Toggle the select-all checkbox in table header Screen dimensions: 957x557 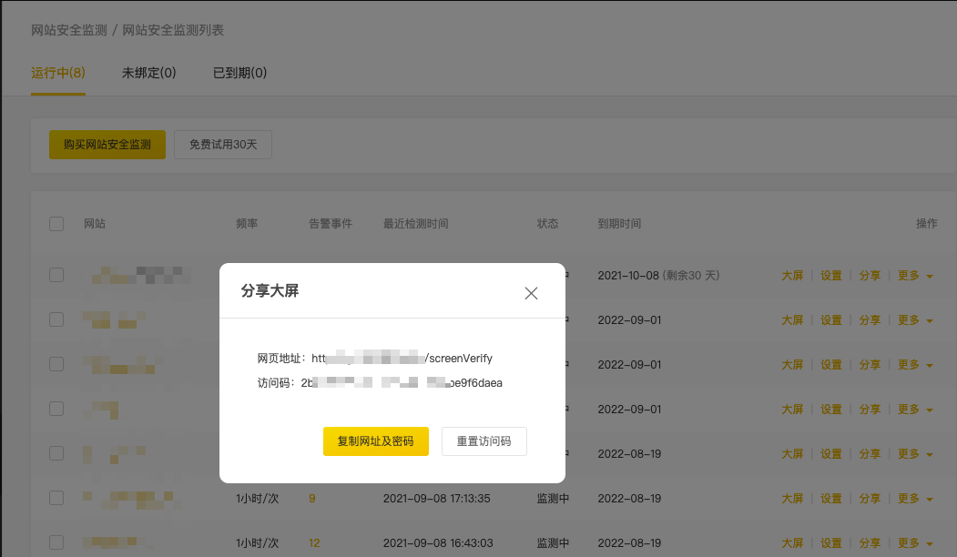pyautogui.click(x=56, y=224)
